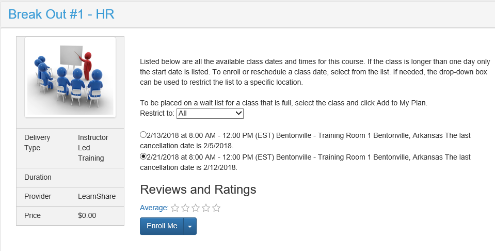Viewport: 495px width, 251px height.
Task: Click the classroom training course image
Action: coord(70,77)
